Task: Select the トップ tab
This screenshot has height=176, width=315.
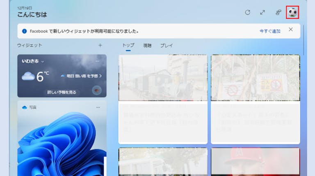Action: click(x=128, y=45)
